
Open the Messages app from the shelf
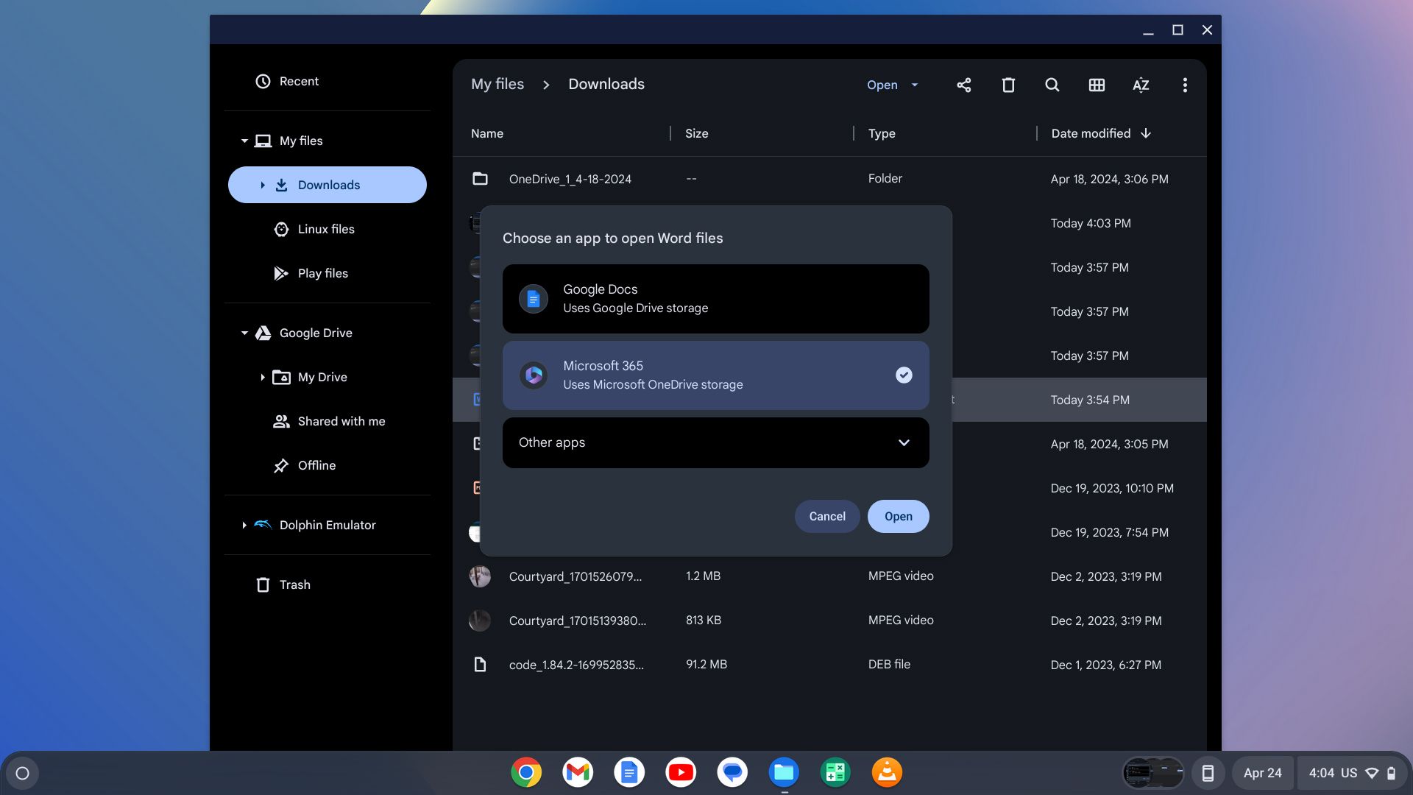point(732,772)
